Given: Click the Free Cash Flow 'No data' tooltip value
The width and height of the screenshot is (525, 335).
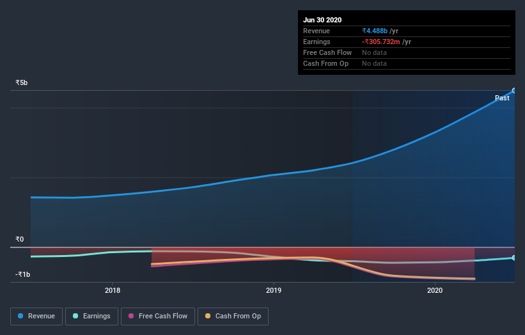Looking at the screenshot, I should (374, 52).
